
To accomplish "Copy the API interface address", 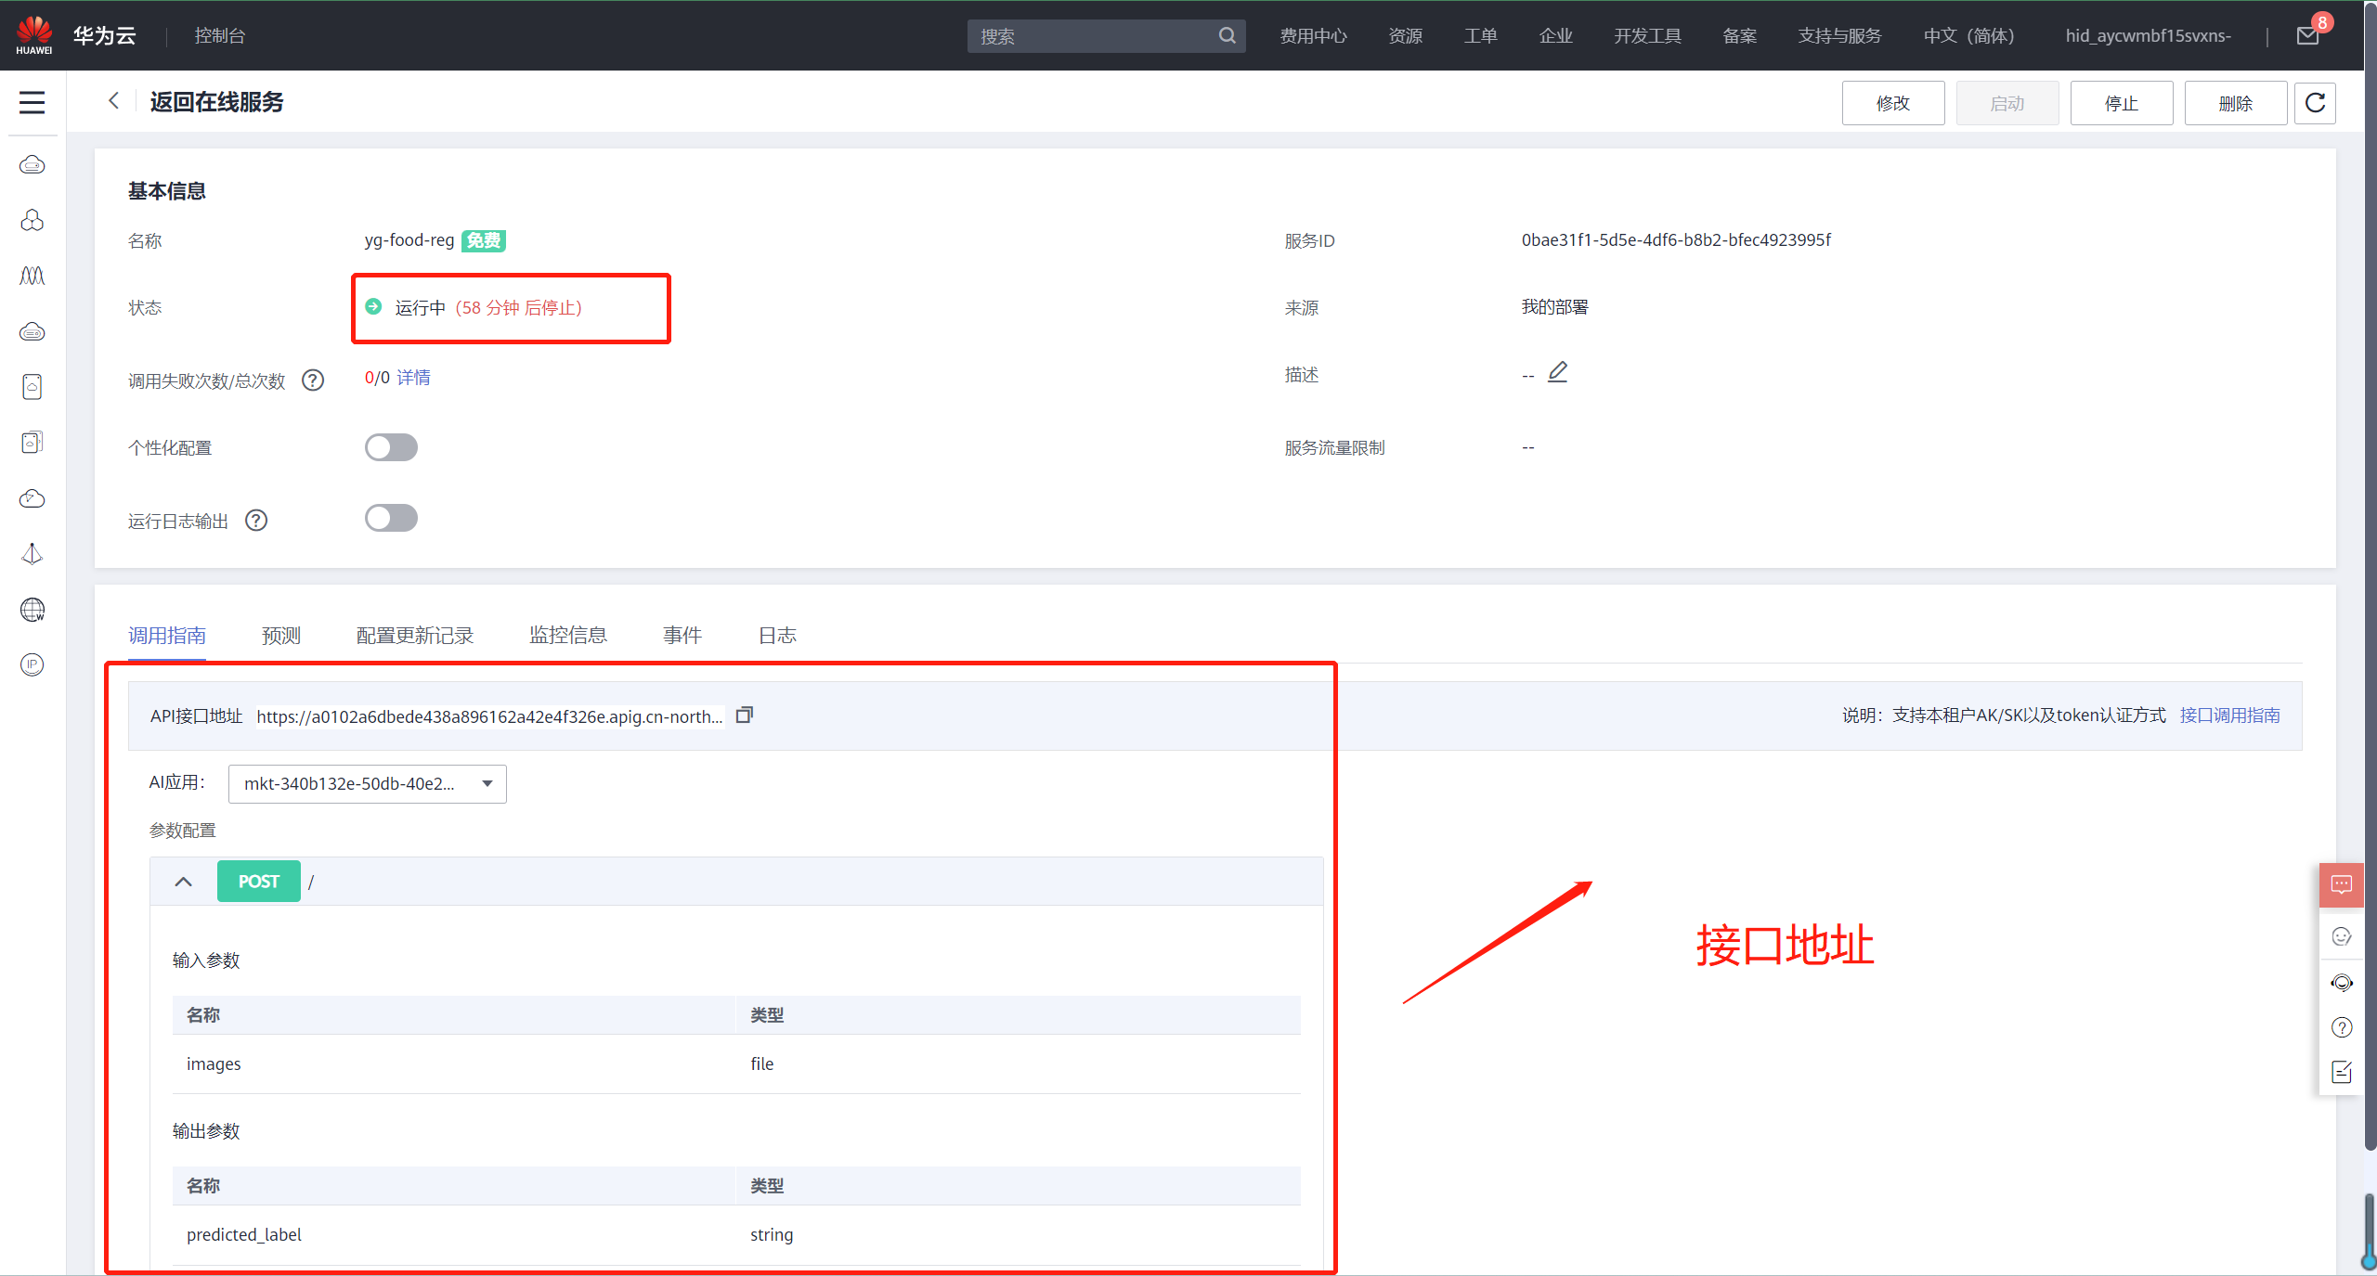I will click(744, 715).
